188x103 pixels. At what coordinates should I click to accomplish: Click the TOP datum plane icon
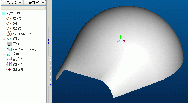[9, 23]
